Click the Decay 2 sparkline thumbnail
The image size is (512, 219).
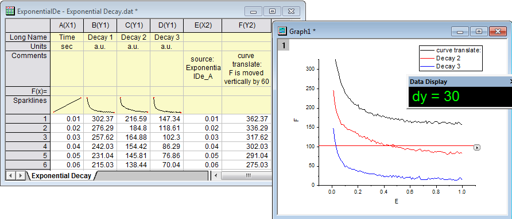[x=134, y=105]
